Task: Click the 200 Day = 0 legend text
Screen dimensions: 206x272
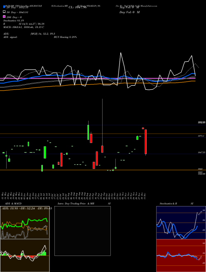Action: pyautogui.click(x=14, y=17)
